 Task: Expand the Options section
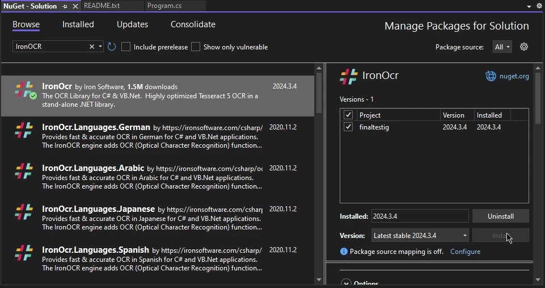pyautogui.click(x=345, y=283)
